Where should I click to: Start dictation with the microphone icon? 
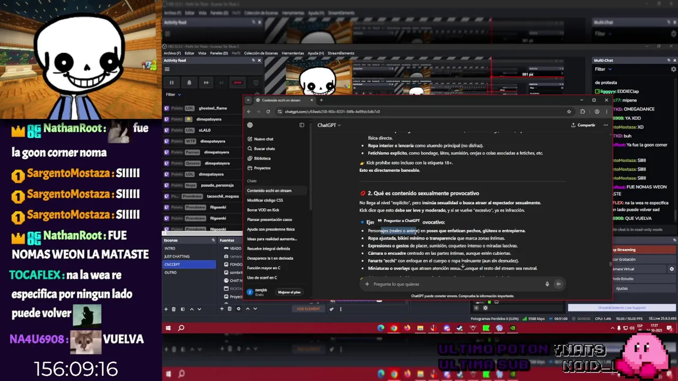click(547, 284)
